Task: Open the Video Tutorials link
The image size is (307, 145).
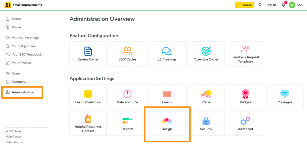Action: click(15, 142)
